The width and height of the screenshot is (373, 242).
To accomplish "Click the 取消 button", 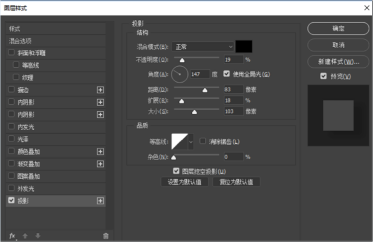I will [x=338, y=45].
